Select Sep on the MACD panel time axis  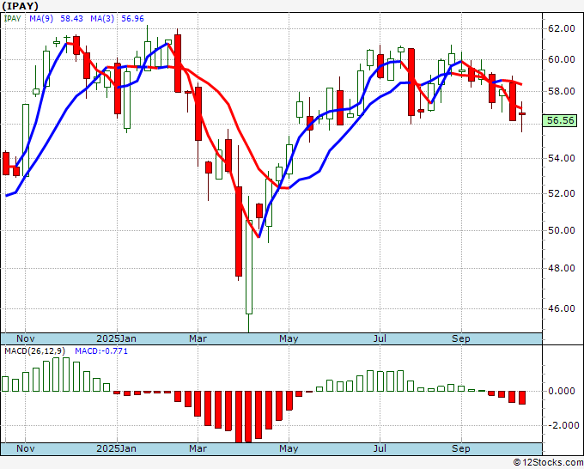tap(461, 448)
